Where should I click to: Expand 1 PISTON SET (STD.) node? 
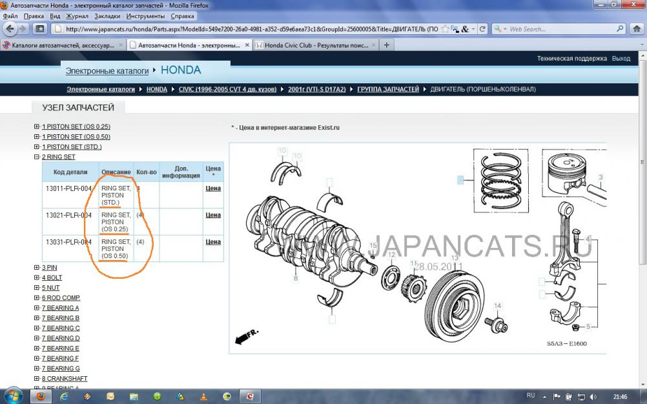click(37, 146)
